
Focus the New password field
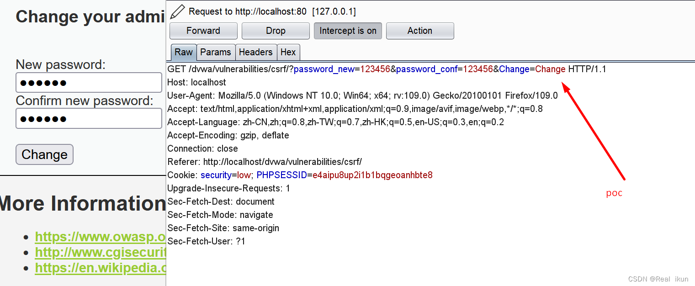(x=89, y=83)
